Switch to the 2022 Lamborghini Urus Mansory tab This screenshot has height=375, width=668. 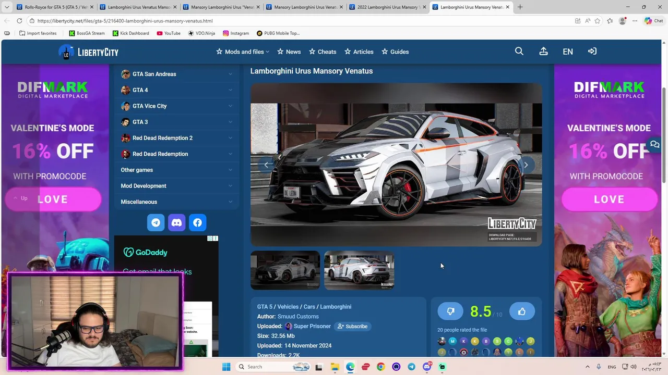(388, 7)
